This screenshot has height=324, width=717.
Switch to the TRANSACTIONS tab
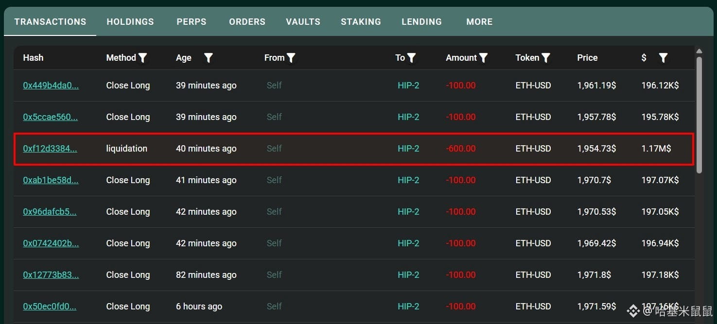[x=50, y=22]
